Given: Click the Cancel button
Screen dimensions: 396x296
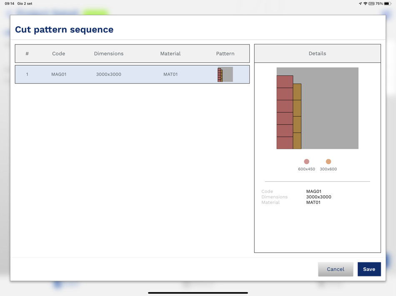Looking at the screenshot, I should pos(336,269).
